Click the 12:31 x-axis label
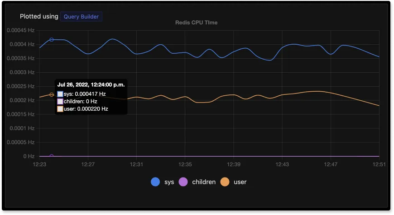394x215 pixels. (136, 164)
